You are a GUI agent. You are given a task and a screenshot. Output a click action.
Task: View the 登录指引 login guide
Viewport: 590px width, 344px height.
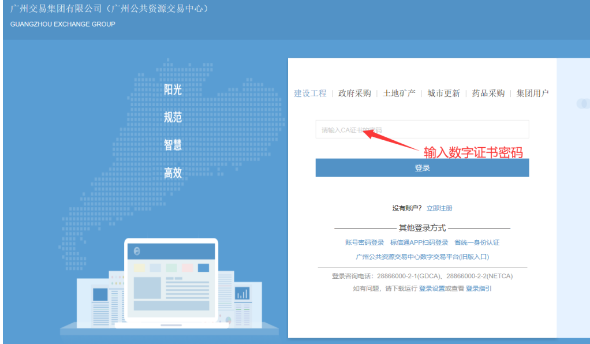click(x=479, y=288)
